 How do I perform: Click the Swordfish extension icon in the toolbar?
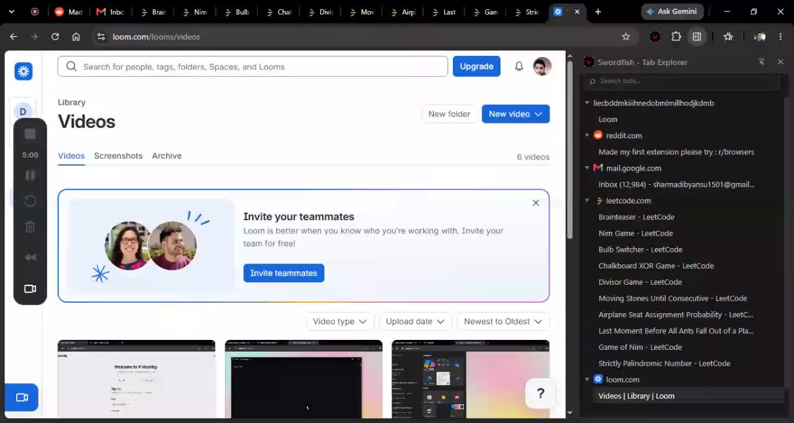655,37
